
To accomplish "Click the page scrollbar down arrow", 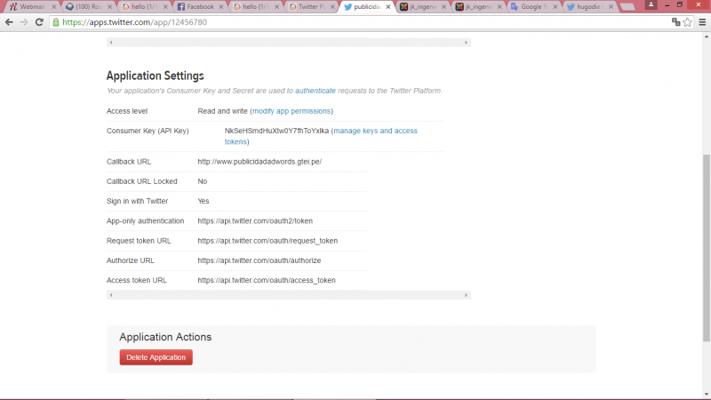I will (707, 395).
